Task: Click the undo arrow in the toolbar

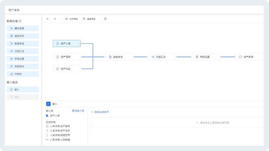Action: point(48,19)
